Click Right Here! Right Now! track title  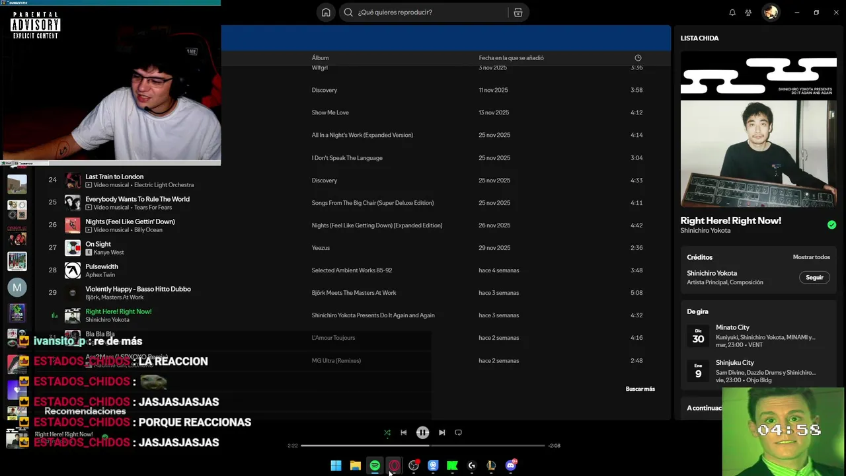(118, 311)
